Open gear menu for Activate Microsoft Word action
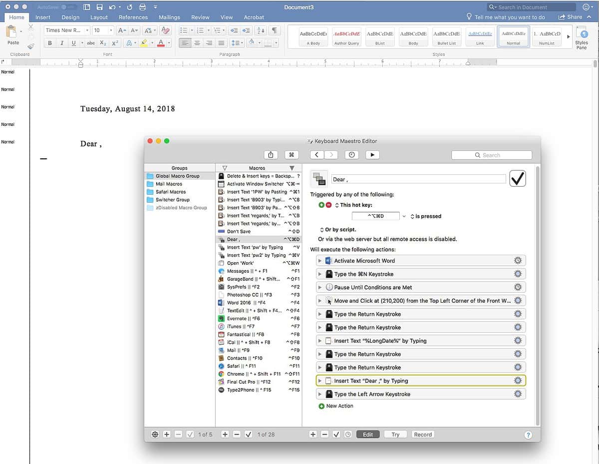The width and height of the screenshot is (599, 464). (x=518, y=260)
